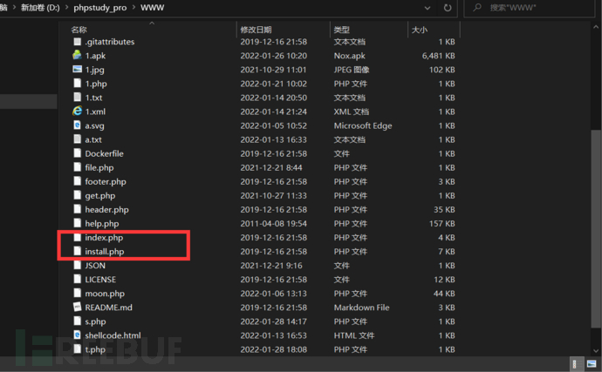
Task: Sort files by 修改日期 column
Action: (257, 30)
